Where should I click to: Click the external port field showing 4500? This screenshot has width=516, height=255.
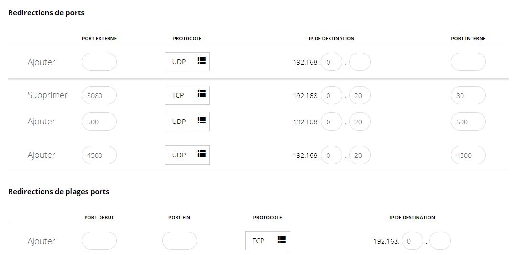pos(99,155)
